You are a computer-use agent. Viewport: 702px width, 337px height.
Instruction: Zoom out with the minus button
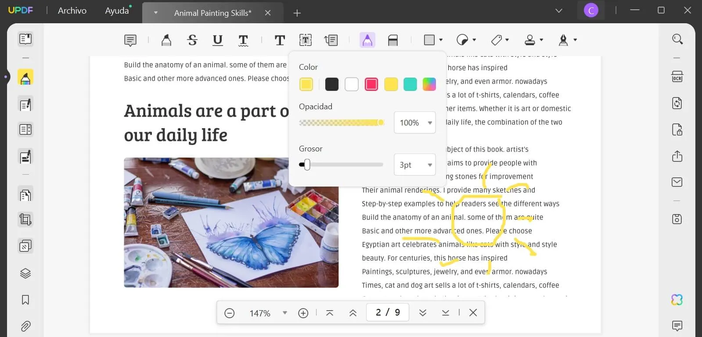pos(229,313)
